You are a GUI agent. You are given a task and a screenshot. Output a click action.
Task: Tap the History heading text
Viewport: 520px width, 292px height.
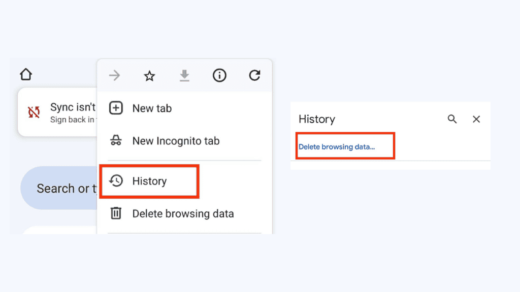pos(317,119)
